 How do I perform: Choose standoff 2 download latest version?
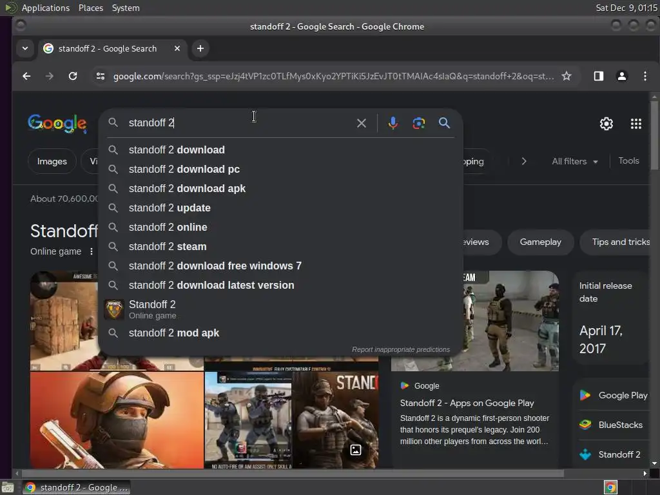click(x=280, y=286)
